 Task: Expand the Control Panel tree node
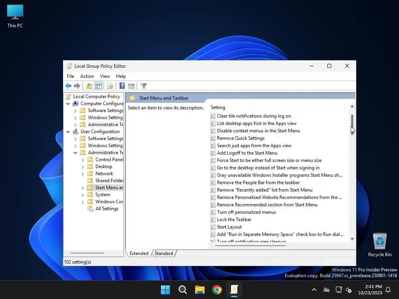(83, 160)
